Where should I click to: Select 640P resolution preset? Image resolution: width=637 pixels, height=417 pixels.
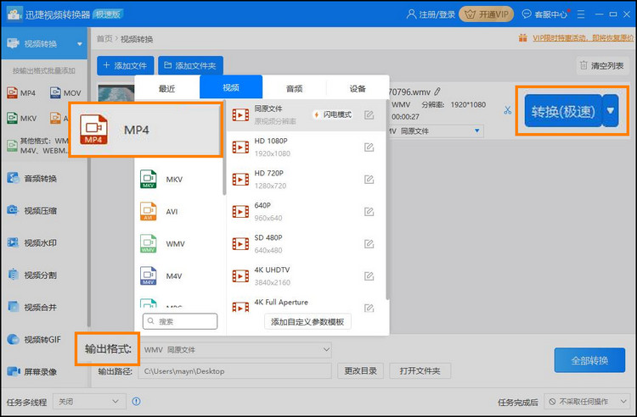coord(306,212)
